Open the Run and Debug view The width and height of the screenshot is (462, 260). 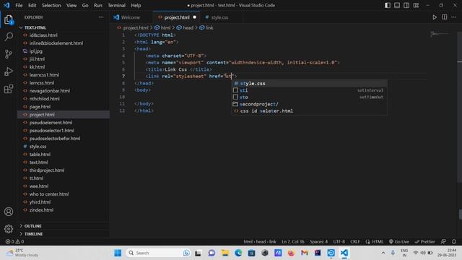[9, 71]
